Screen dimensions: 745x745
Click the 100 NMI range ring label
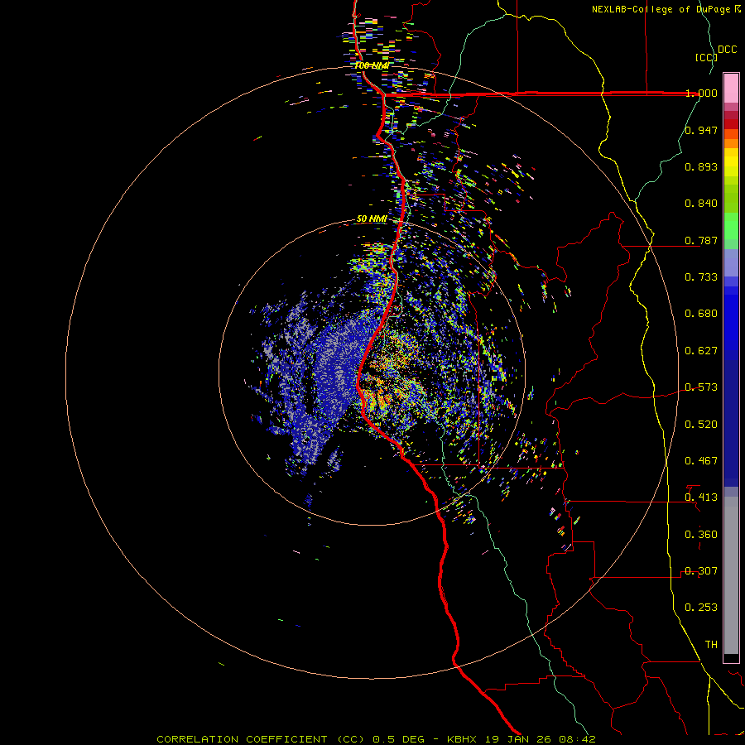372,65
